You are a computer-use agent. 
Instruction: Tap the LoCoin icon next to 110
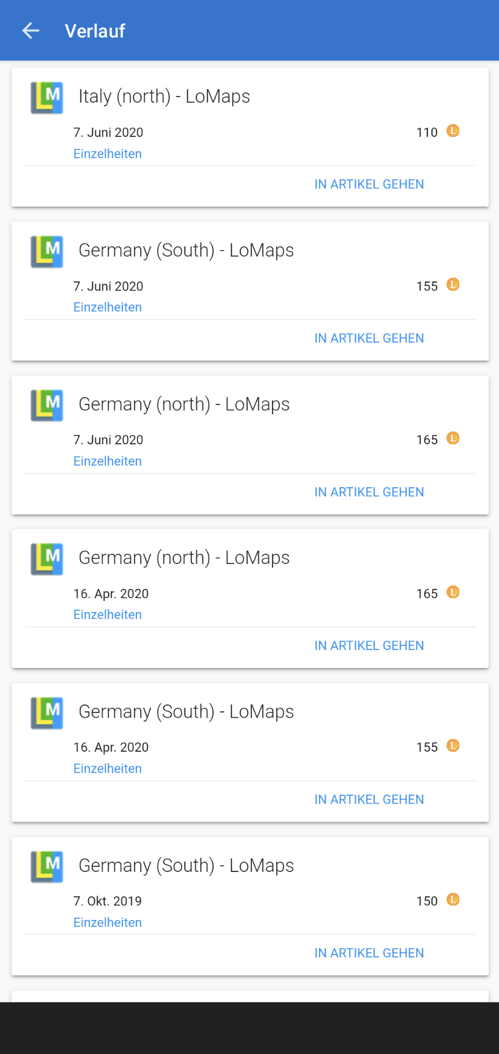[x=453, y=131]
